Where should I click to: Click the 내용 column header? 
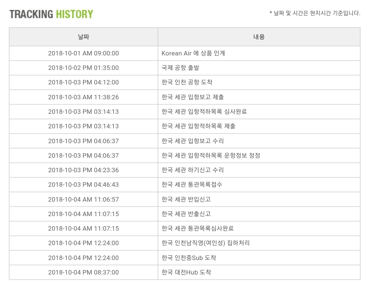coord(259,37)
